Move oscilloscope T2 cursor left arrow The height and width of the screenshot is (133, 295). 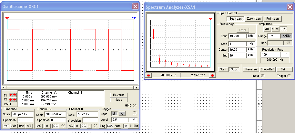coord(11,99)
